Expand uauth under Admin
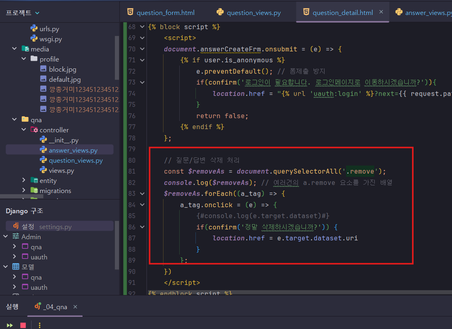The height and width of the screenshot is (329, 452). 15,257
